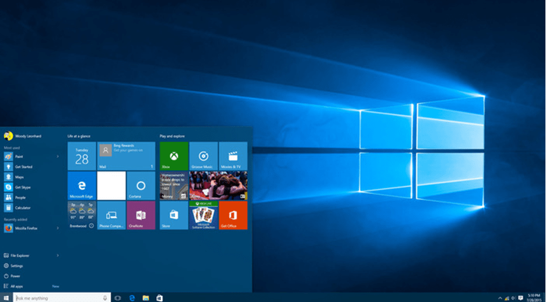Viewport: 546px width, 302px height.
Task: Open the Cortana tile
Action: pos(141,185)
